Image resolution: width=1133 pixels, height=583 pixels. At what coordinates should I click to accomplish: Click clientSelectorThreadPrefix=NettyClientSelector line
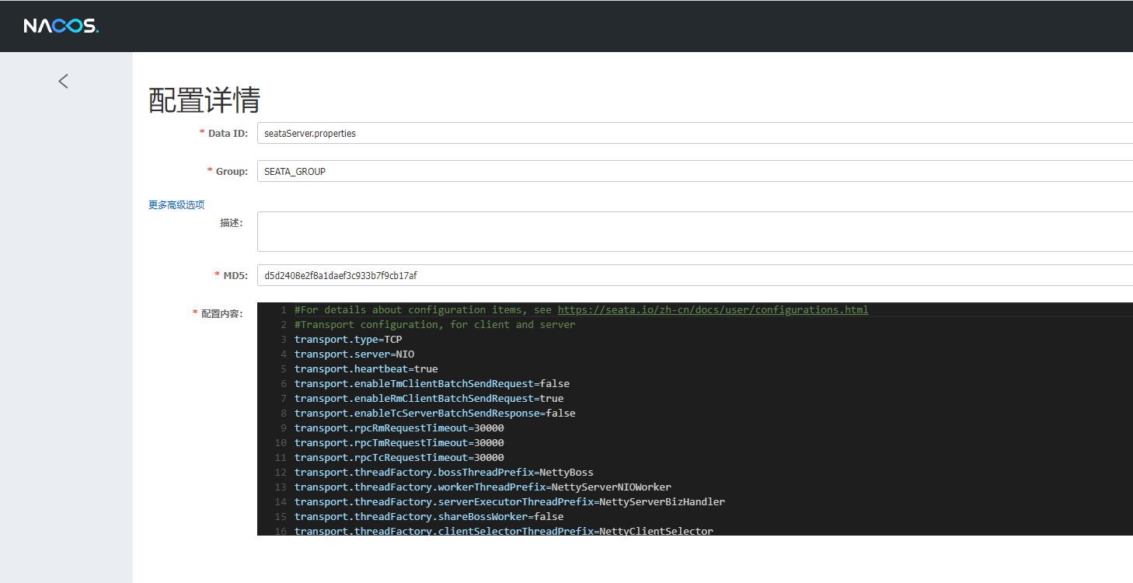pyautogui.click(x=504, y=531)
